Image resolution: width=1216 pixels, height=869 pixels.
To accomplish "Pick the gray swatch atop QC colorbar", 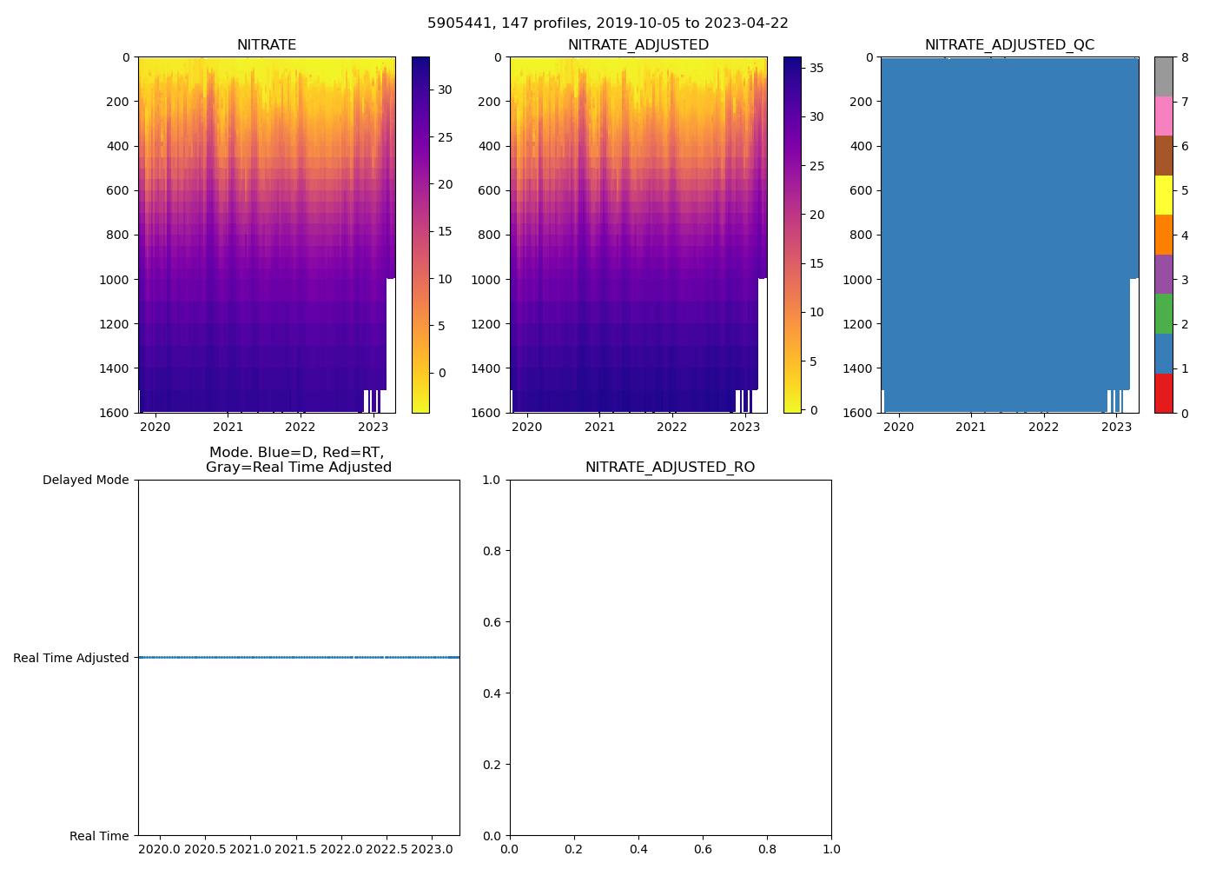I will pos(1163,76).
